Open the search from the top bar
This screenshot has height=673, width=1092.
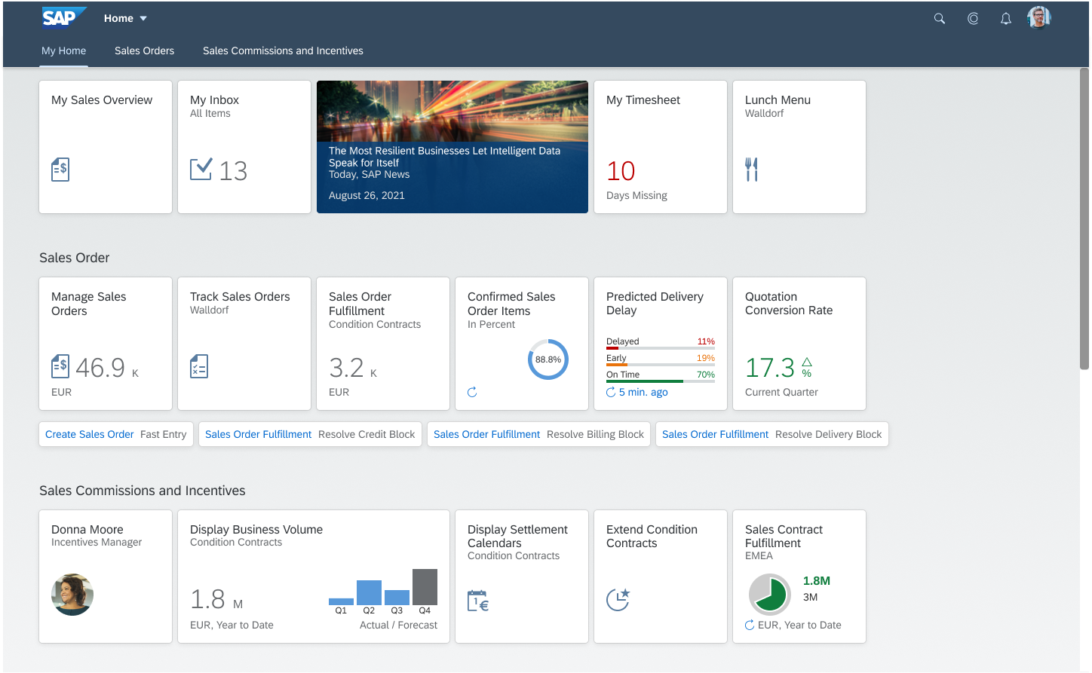coord(939,17)
